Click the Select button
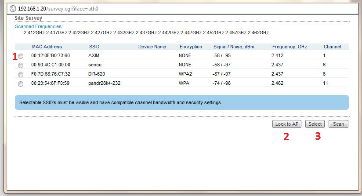362x196 pixels. [315, 124]
